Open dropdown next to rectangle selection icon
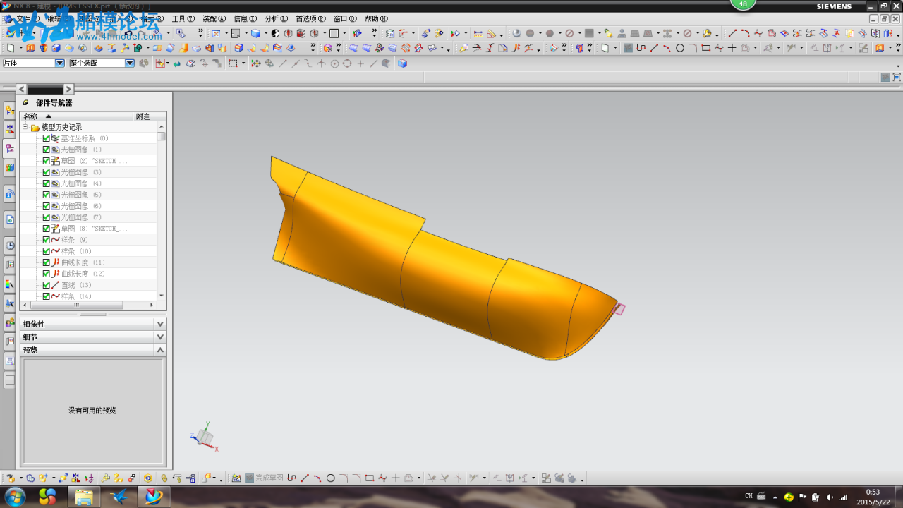The height and width of the screenshot is (508, 903). click(x=243, y=63)
